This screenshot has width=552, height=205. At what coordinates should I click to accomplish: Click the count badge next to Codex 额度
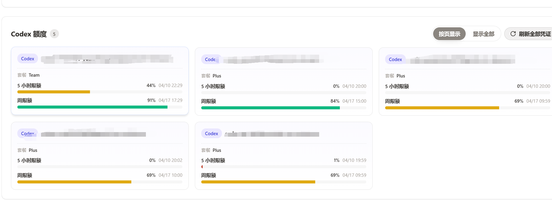click(x=54, y=34)
